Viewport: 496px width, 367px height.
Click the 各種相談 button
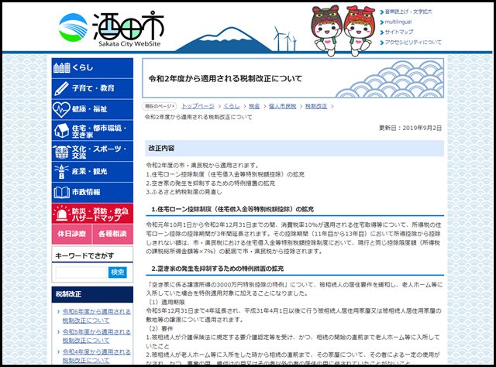[112, 234]
